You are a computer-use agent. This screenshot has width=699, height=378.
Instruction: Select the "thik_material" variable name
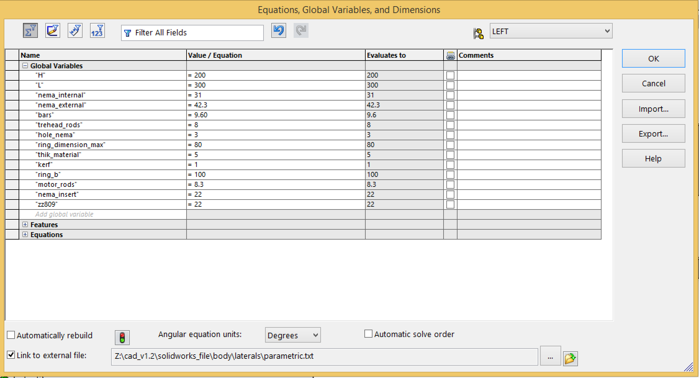click(58, 155)
